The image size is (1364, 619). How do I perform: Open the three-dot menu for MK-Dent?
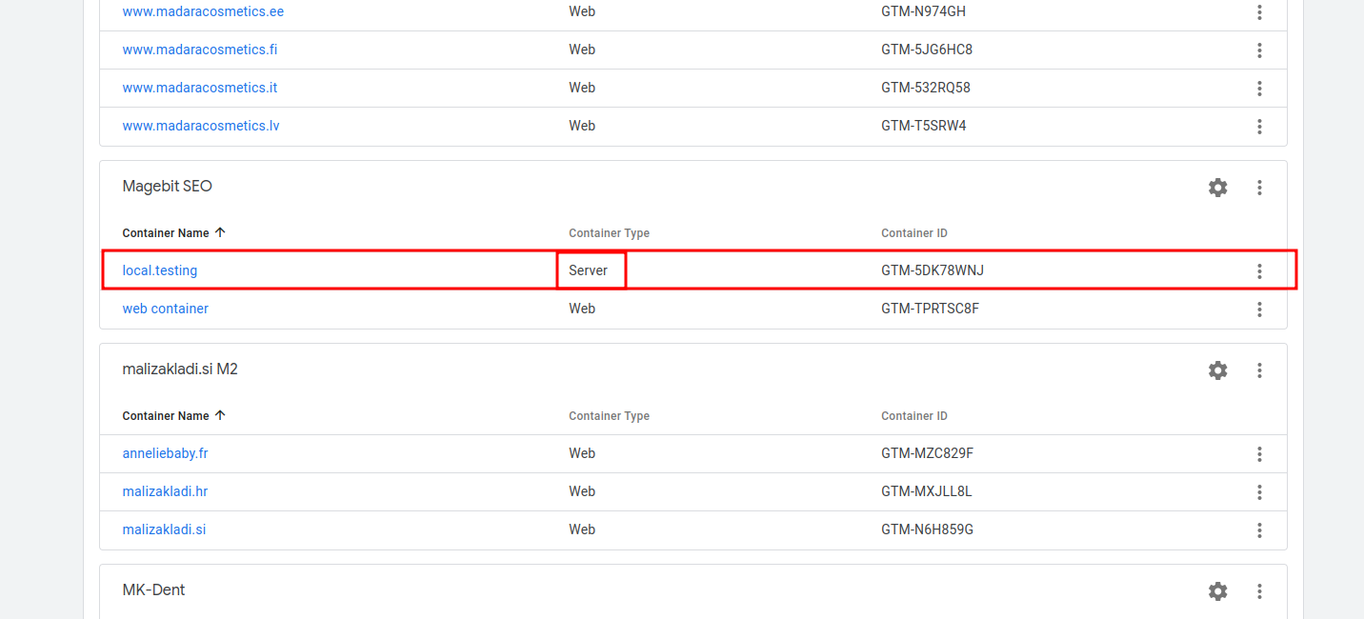pos(1259,591)
